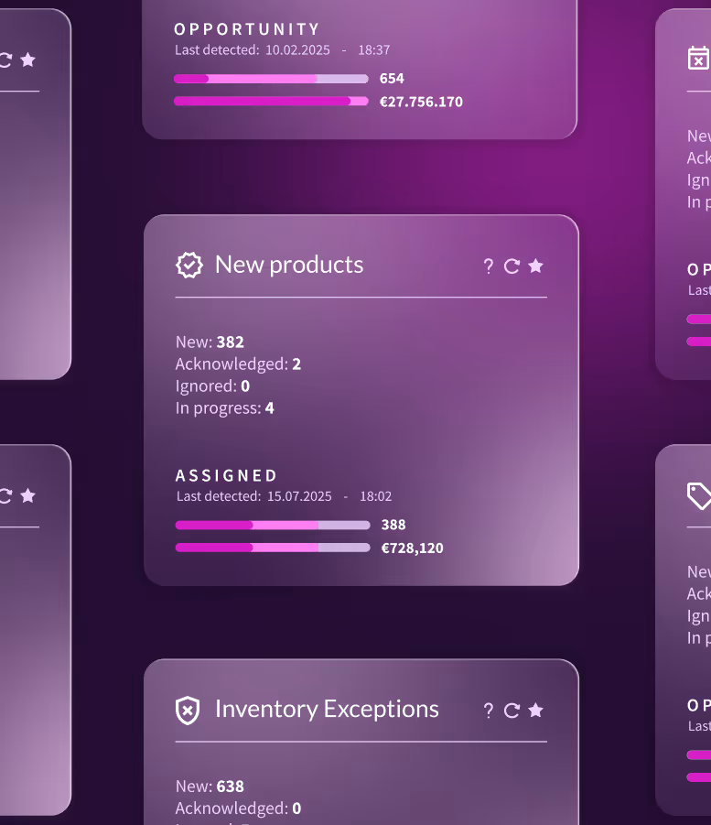The height and width of the screenshot is (825, 711).
Task: Click the ASSIGNED section heading
Action: (226, 475)
